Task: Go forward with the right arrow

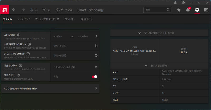Action: click(x=23, y=10)
